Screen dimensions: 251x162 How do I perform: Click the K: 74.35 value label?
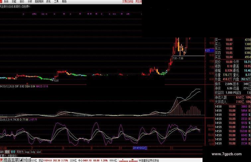(15, 119)
